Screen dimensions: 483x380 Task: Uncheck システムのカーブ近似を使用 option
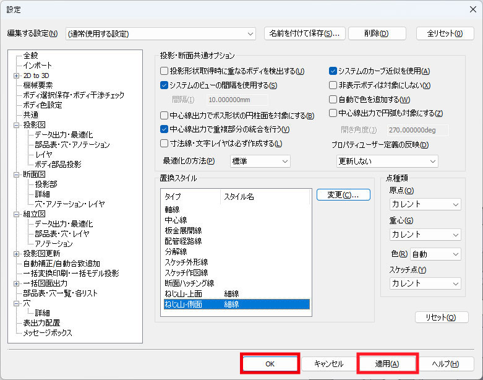[333, 71]
